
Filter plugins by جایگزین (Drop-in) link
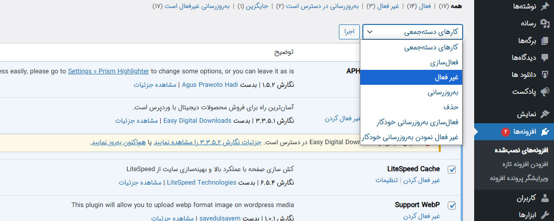[x=252, y=6]
